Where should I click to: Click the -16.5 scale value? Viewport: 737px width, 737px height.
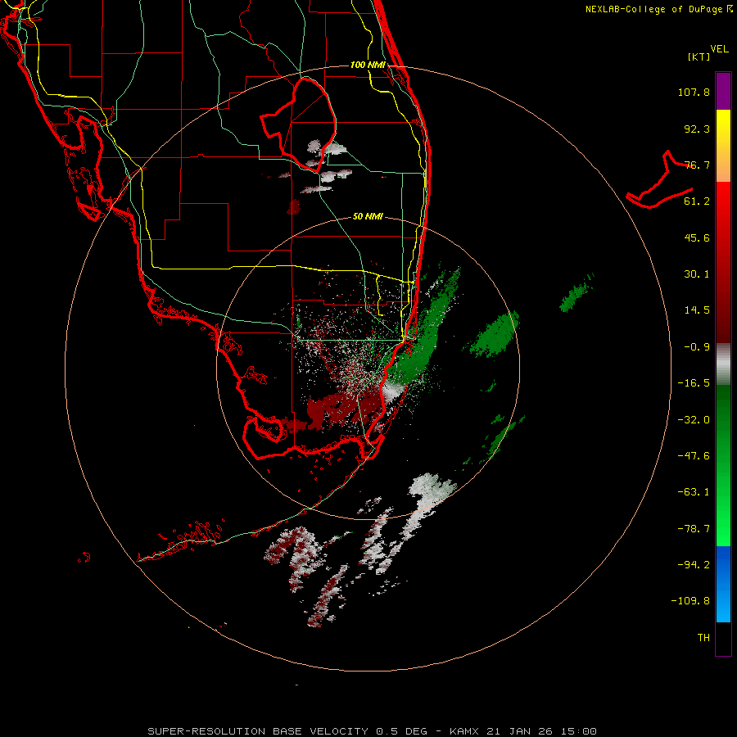point(694,383)
